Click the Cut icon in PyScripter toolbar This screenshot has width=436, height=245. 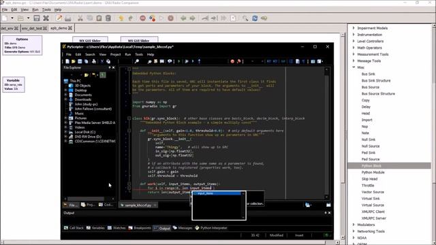102,61
